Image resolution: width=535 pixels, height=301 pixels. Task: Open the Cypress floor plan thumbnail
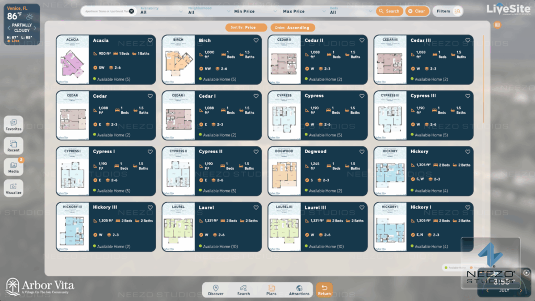point(284,115)
